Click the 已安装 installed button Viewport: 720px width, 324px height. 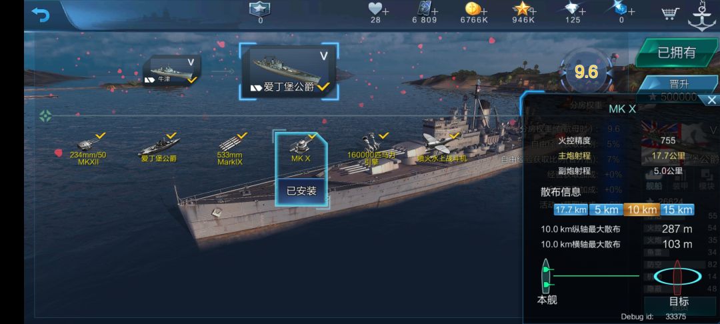(x=302, y=191)
